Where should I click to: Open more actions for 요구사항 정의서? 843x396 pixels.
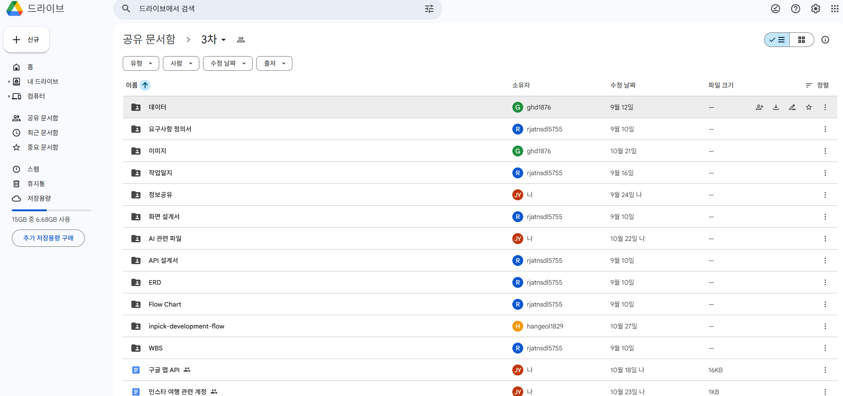pos(825,129)
